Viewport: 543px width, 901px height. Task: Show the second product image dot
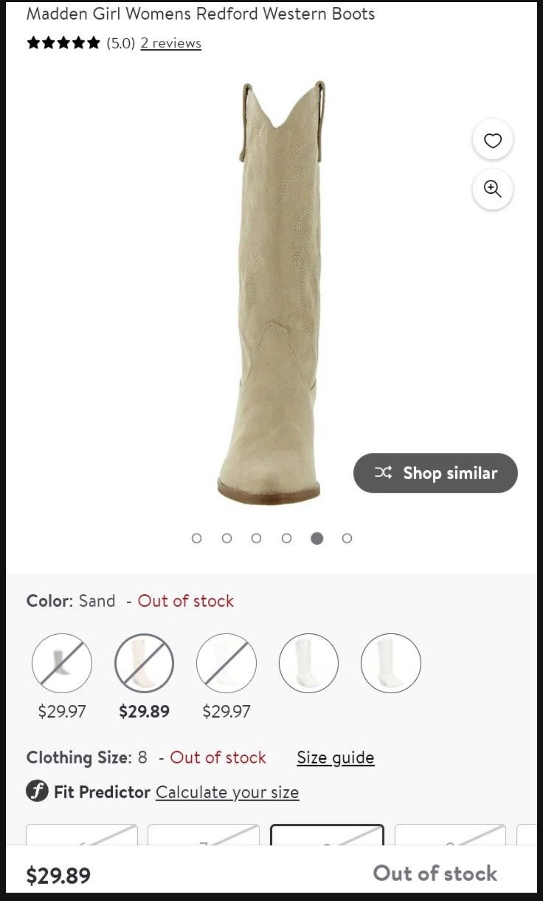click(226, 538)
